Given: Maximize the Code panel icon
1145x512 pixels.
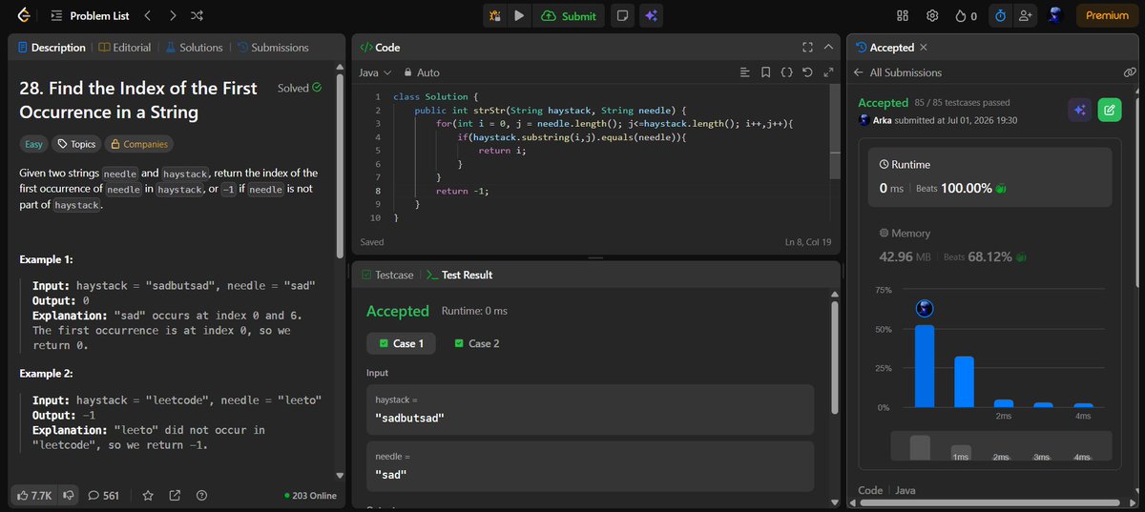Looking at the screenshot, I should 807,47.
